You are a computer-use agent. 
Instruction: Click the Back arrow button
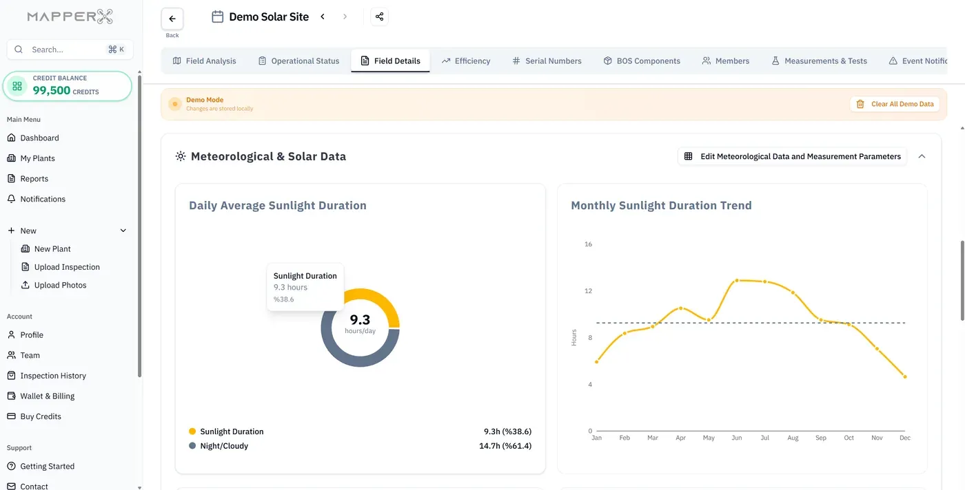tap(172, 19)
